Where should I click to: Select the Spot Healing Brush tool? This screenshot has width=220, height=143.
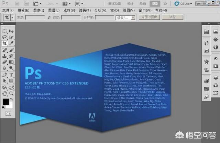(x=4, y=50)
